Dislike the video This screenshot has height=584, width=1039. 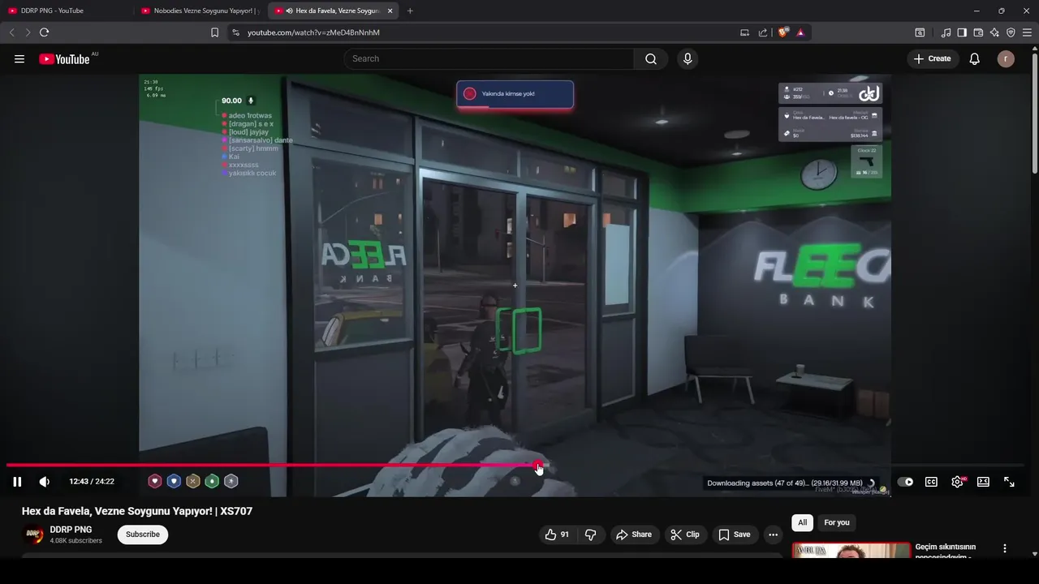(591, 535)
